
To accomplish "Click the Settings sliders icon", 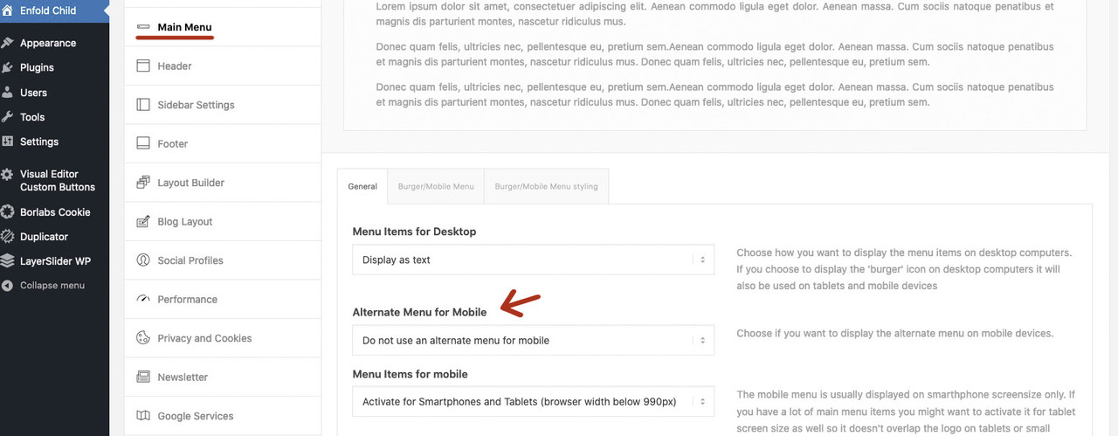I will tap(8, 142).
